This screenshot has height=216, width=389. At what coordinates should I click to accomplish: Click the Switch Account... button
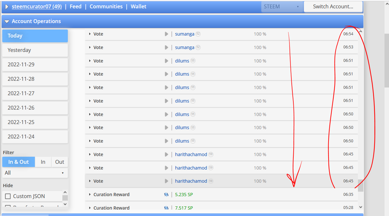tap(333, 6)
